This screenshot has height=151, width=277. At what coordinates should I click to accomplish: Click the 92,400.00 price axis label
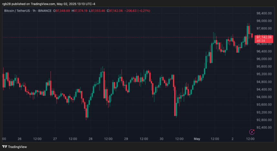(x=264, y=127)
